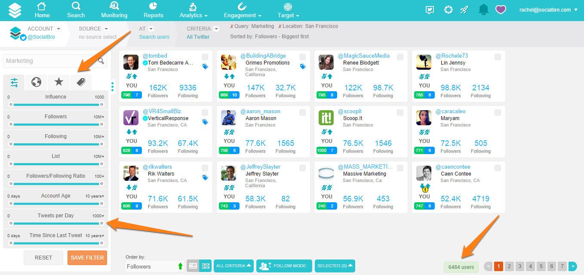Go to Home in the navigation bar

coord(42,10)
